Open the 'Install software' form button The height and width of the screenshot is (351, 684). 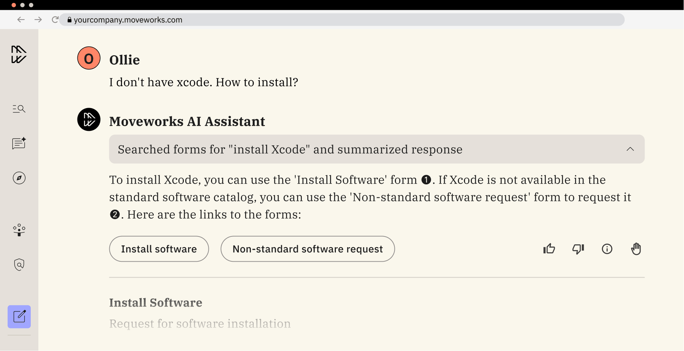tap(159, 249)
